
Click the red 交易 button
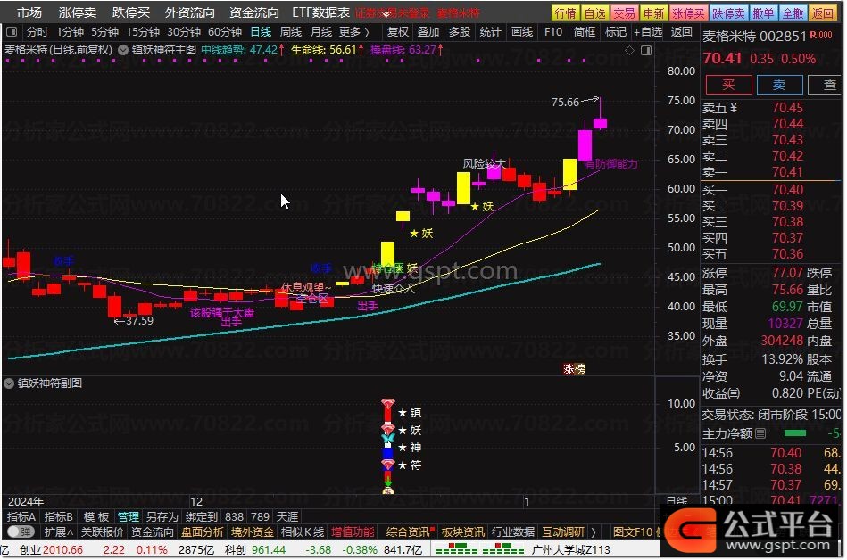click(x=624, y=13)
